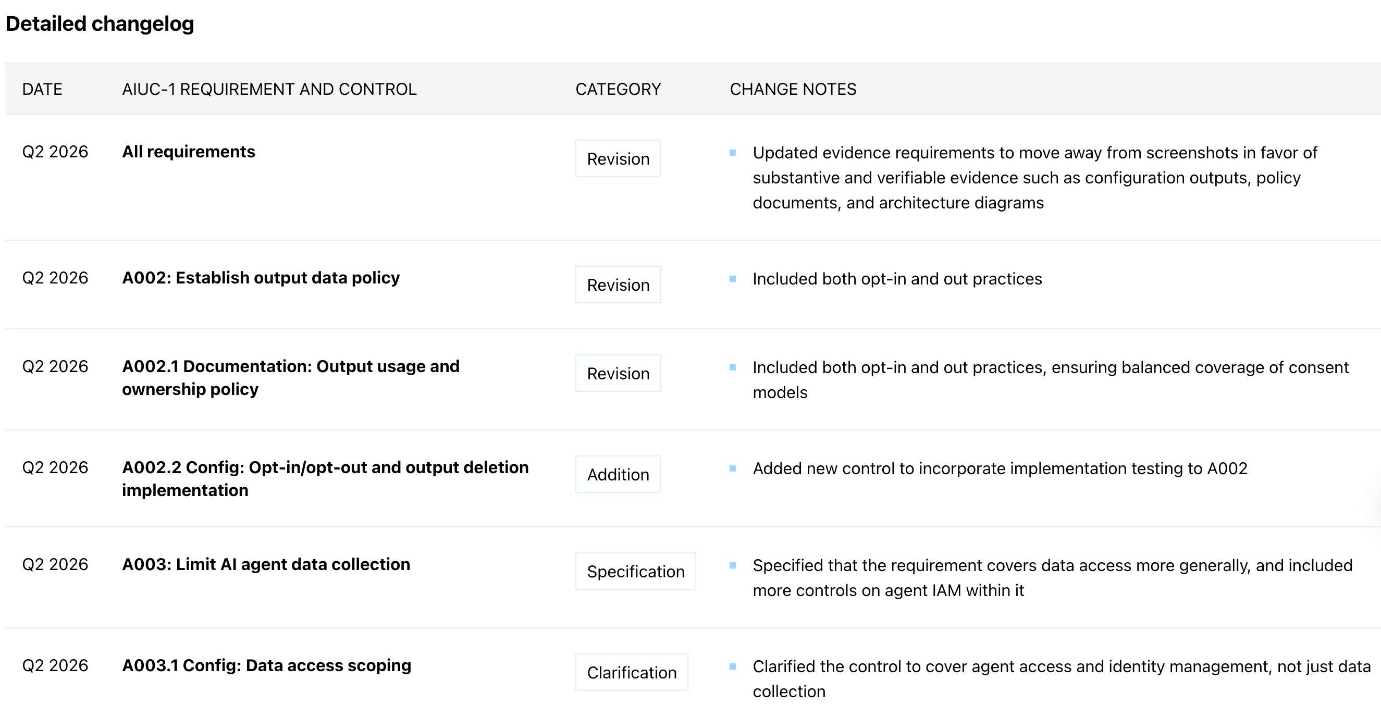Click bullet beside 'Updated evidence requirements' note

point(732,153)
